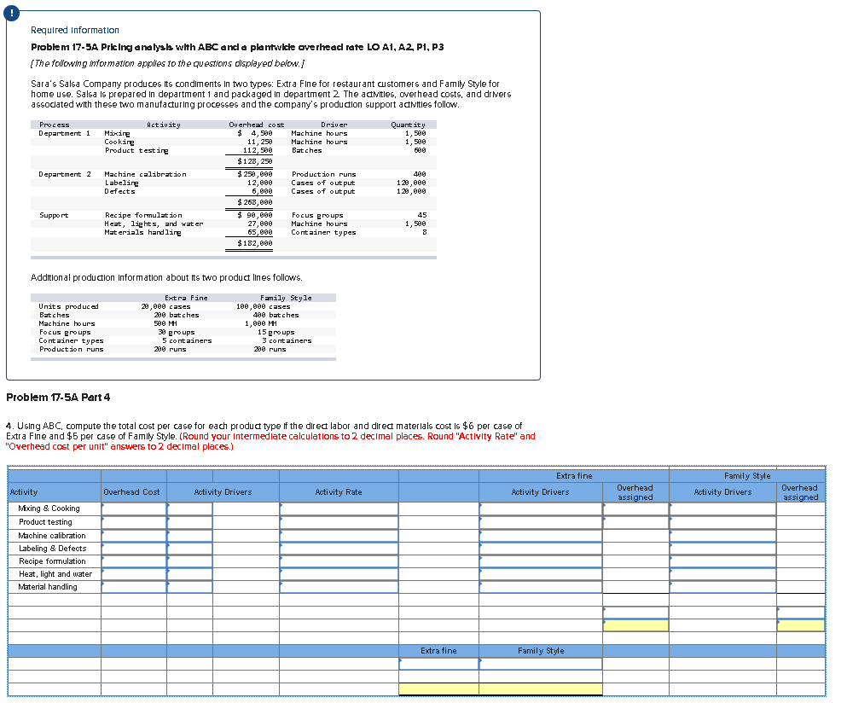Select the Overhead Cost cell for Material handling
847x703 pixels.
point(132,586)
